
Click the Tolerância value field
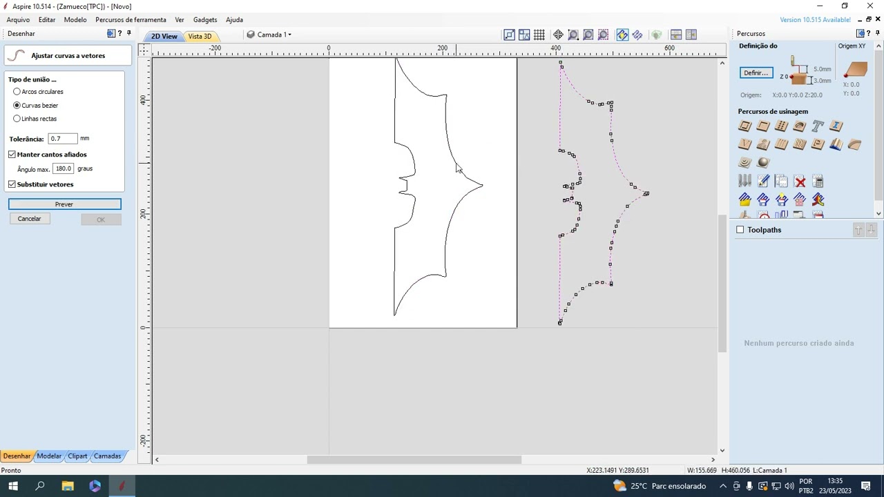pos(62,139)
